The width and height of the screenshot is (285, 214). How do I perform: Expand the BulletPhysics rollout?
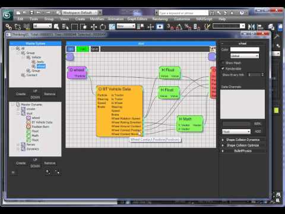tap(243, 151)
